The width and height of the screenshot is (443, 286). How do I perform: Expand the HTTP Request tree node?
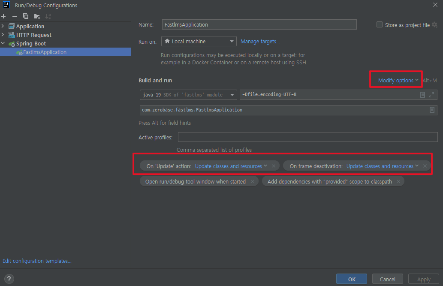(3, 35)
